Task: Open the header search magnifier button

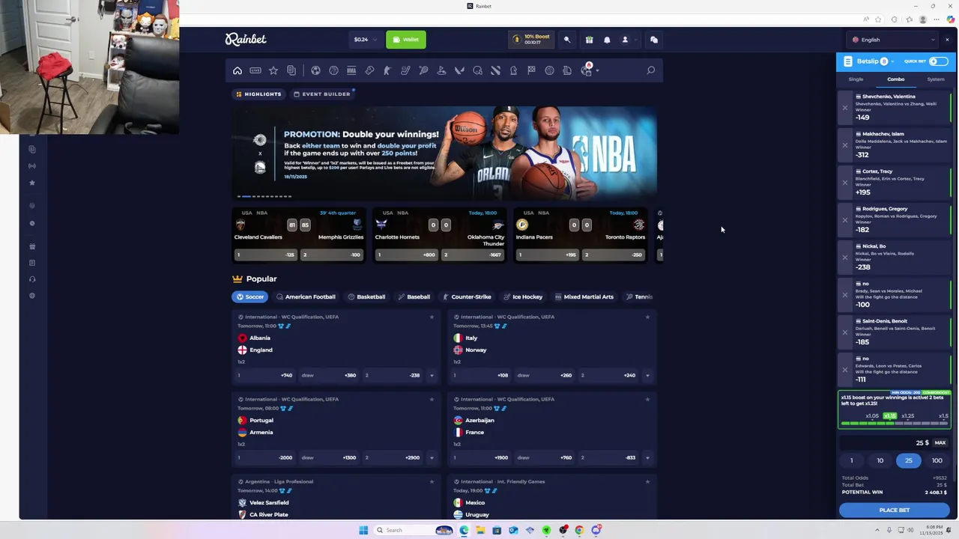Action: [x=567, y=40]
